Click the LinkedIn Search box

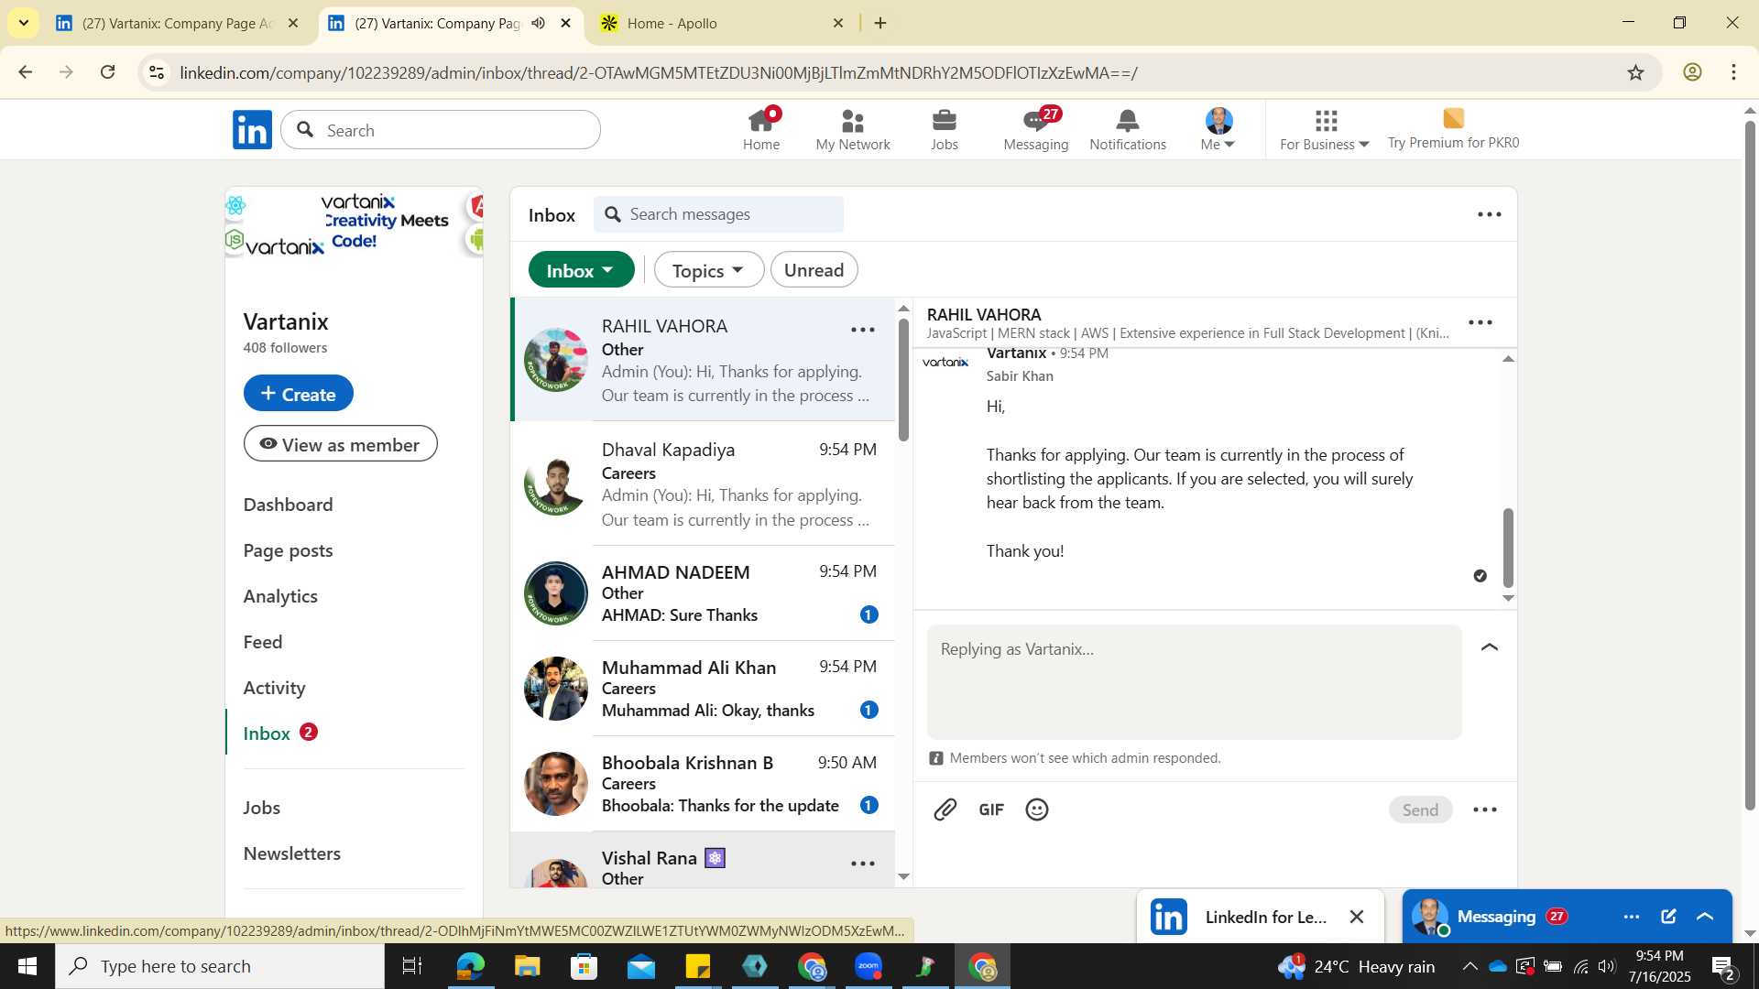[x=441, y=130]
